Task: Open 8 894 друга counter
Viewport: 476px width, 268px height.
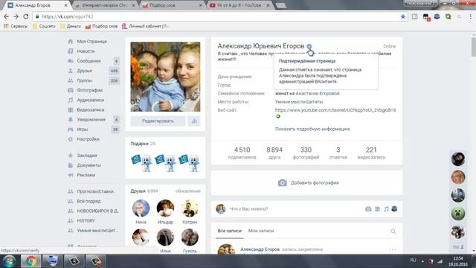Action: (274, 153)
